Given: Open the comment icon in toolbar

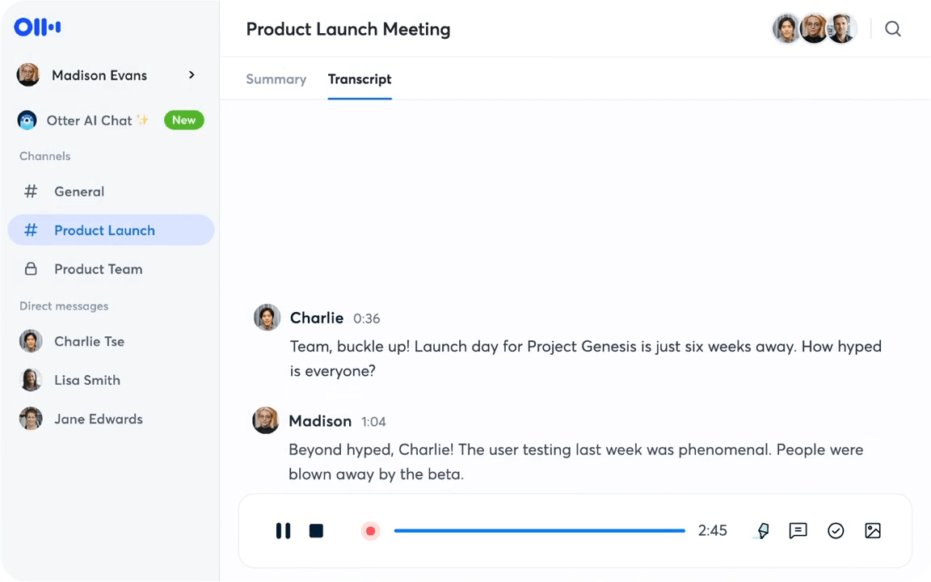Looking at the screenshot, I should (x=798, y=531).
